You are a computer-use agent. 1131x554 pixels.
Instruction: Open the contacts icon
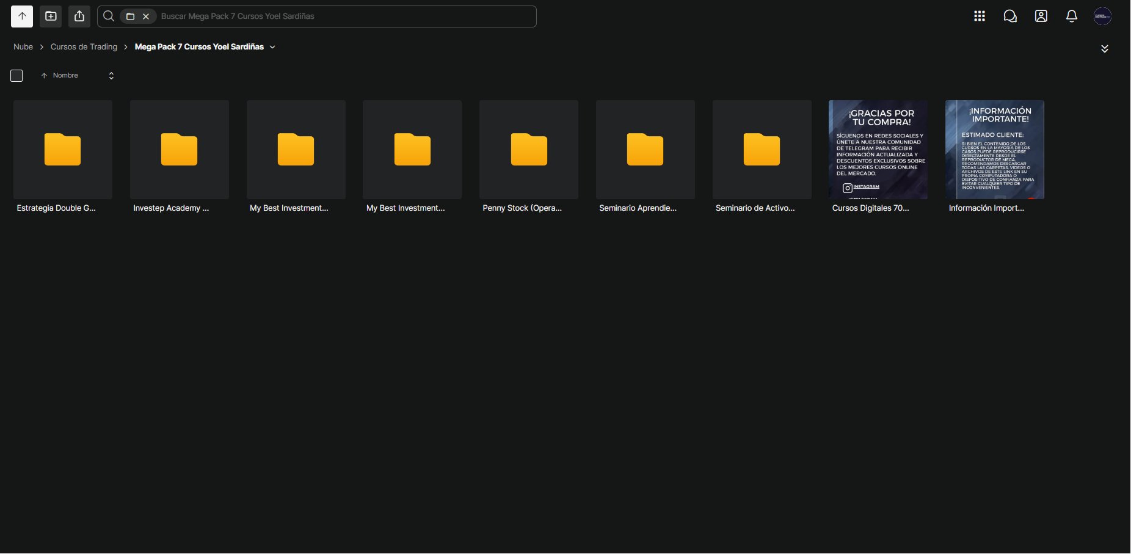click(x=1041, y=16)
